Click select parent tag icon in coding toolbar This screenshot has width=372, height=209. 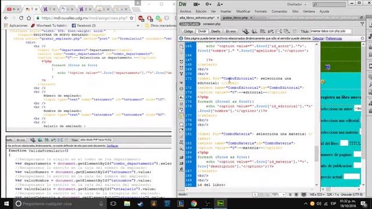[181, 82]
